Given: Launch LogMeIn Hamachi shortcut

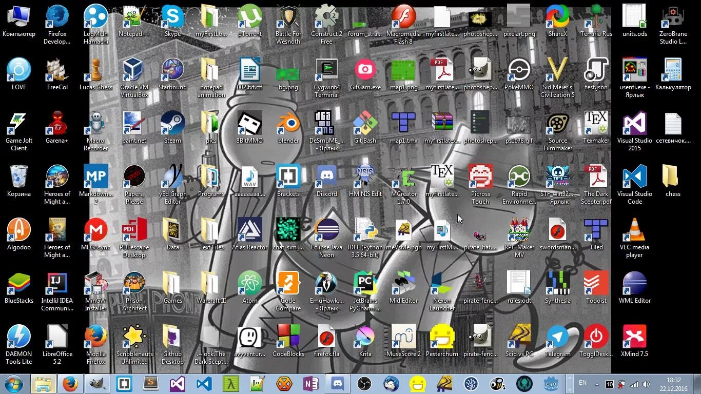Looking at the screenshot, I should tap(96, 25).
